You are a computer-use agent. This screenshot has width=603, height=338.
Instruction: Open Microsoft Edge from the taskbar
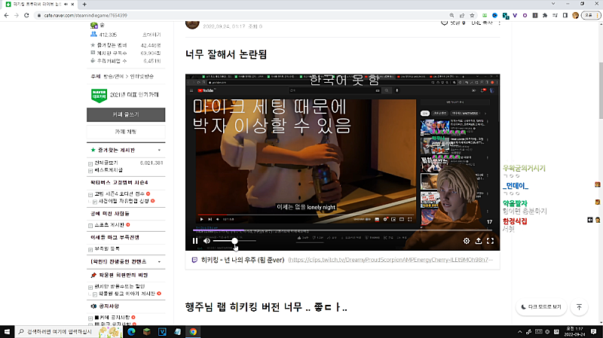coord(131,331)
